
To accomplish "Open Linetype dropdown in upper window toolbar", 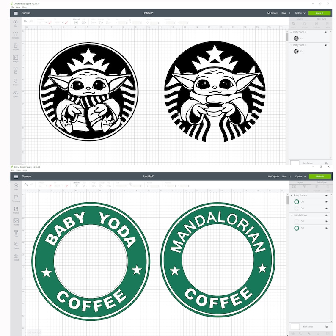I will coord(42,22).
